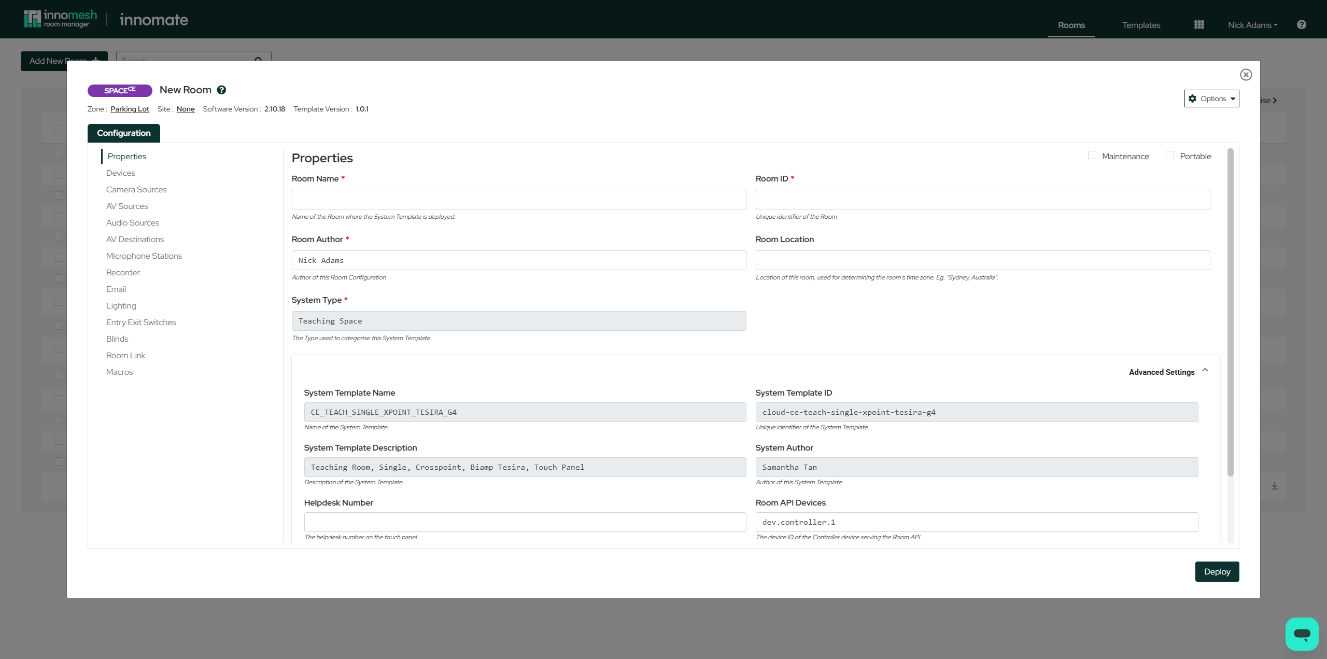Screen dimensions: 1327x659
Task: Click the download icon behind the dialog
Action: (1275, 486)
